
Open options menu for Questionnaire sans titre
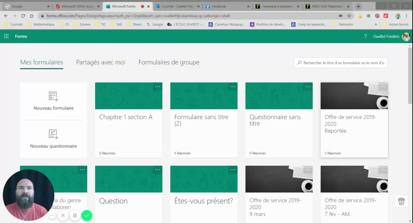point(308,86)
